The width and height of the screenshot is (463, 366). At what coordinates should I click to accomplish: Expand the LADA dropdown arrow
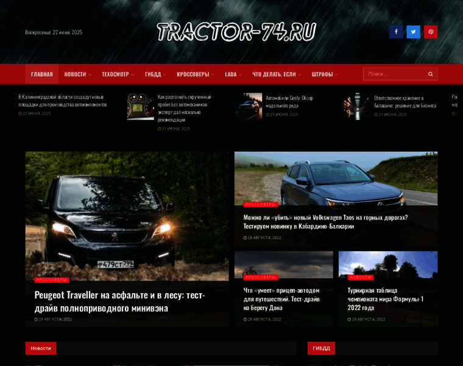240,75
